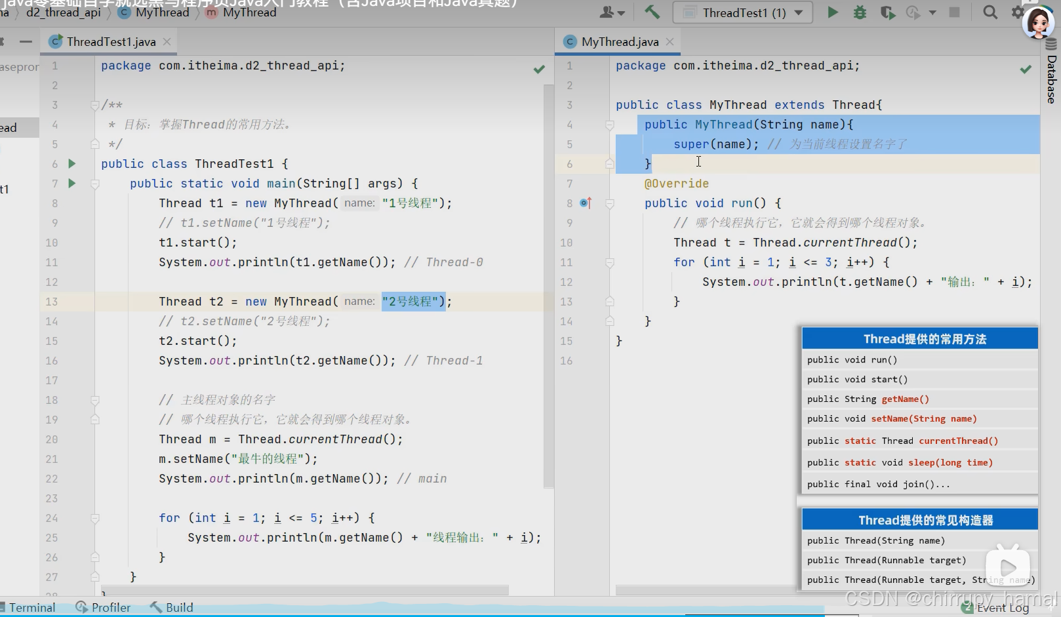
Task: Click line number 13 in ThreadTest1.java gutter
Action: click(x=51, y=301)
